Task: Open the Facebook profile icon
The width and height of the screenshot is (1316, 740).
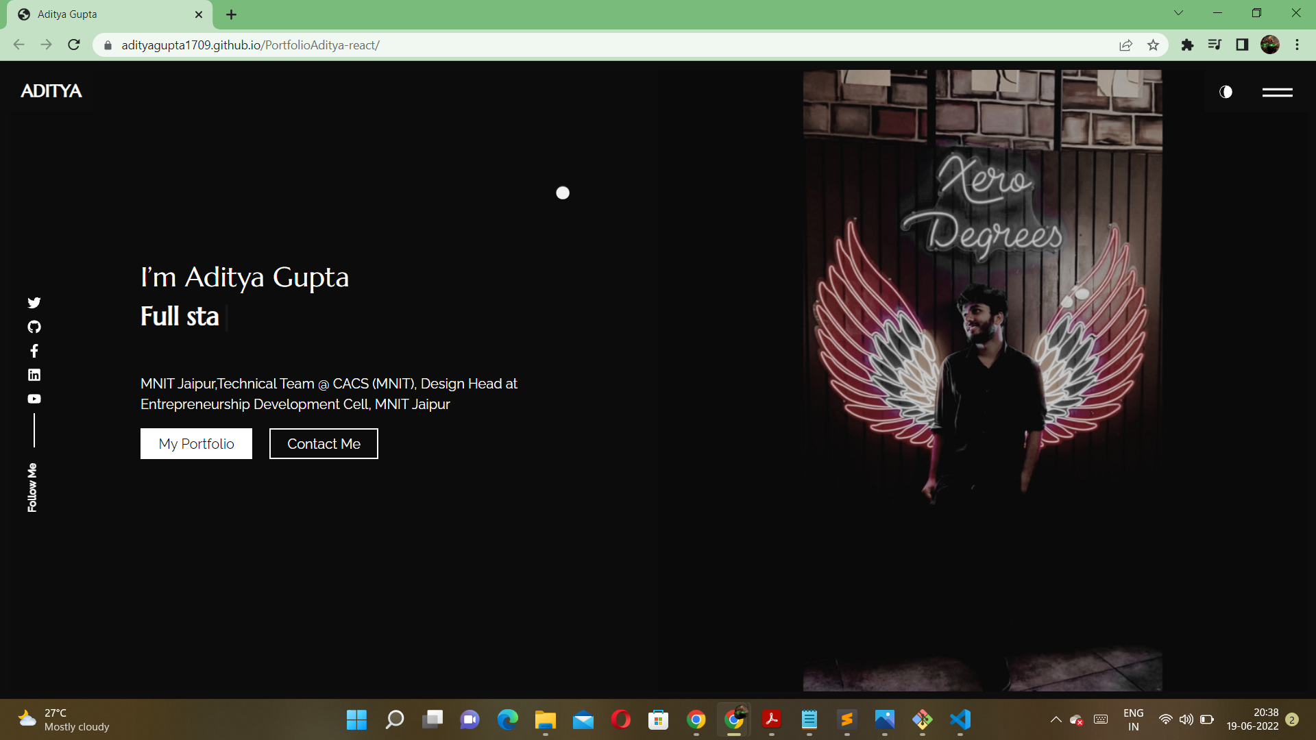Action: coord(34,351)
